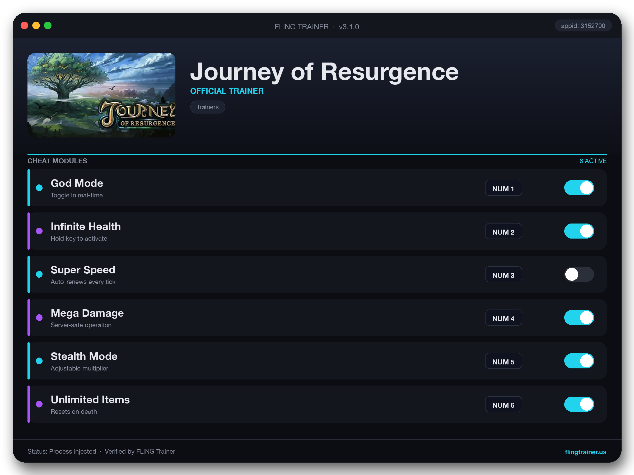Click the NUM 1 hotkey button

[503, 188]
